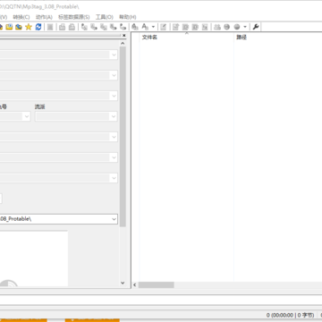Click the change directory folder icon

tap(9, 27)
